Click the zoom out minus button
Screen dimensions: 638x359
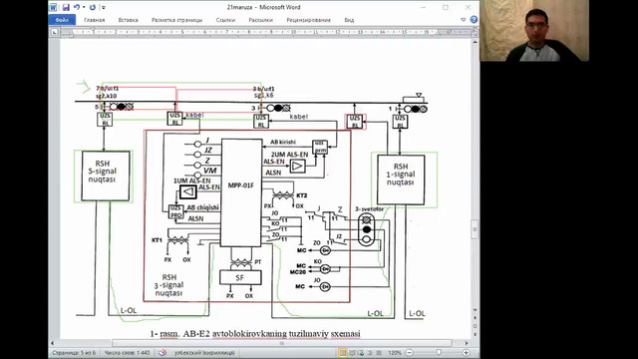410,353
